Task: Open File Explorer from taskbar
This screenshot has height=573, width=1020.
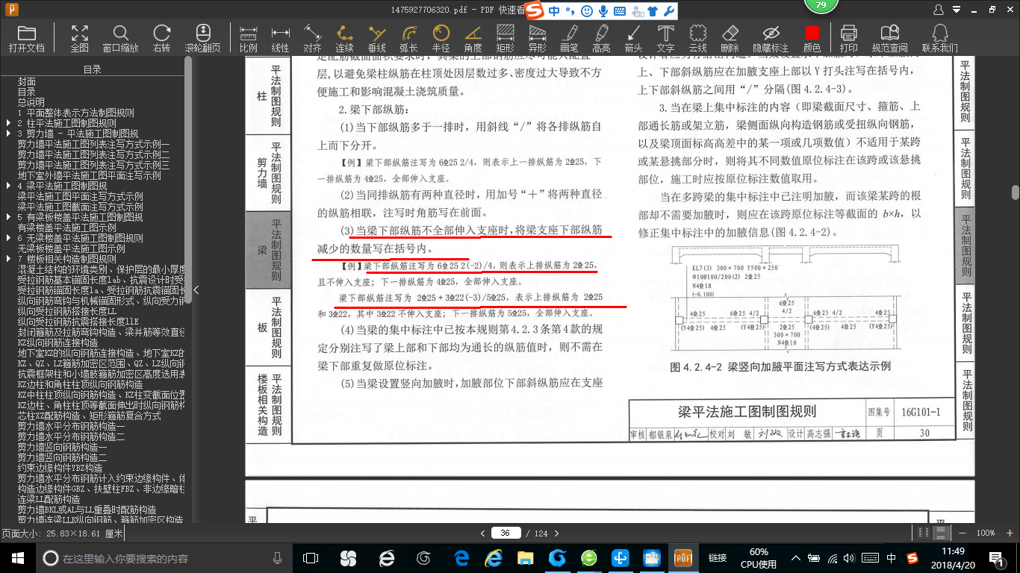Action: [526, 558]
